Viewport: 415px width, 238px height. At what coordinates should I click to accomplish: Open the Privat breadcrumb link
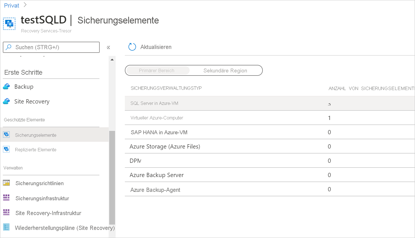click(x=11, y=5)
